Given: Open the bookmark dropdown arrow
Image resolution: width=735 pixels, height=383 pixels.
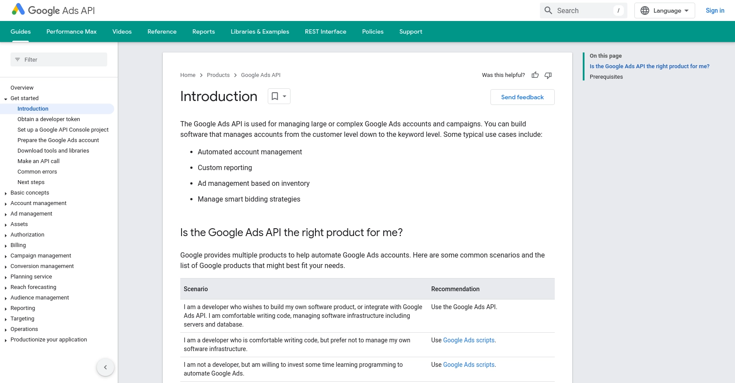Looking at the screenshot, I should (x=284, y=96).
